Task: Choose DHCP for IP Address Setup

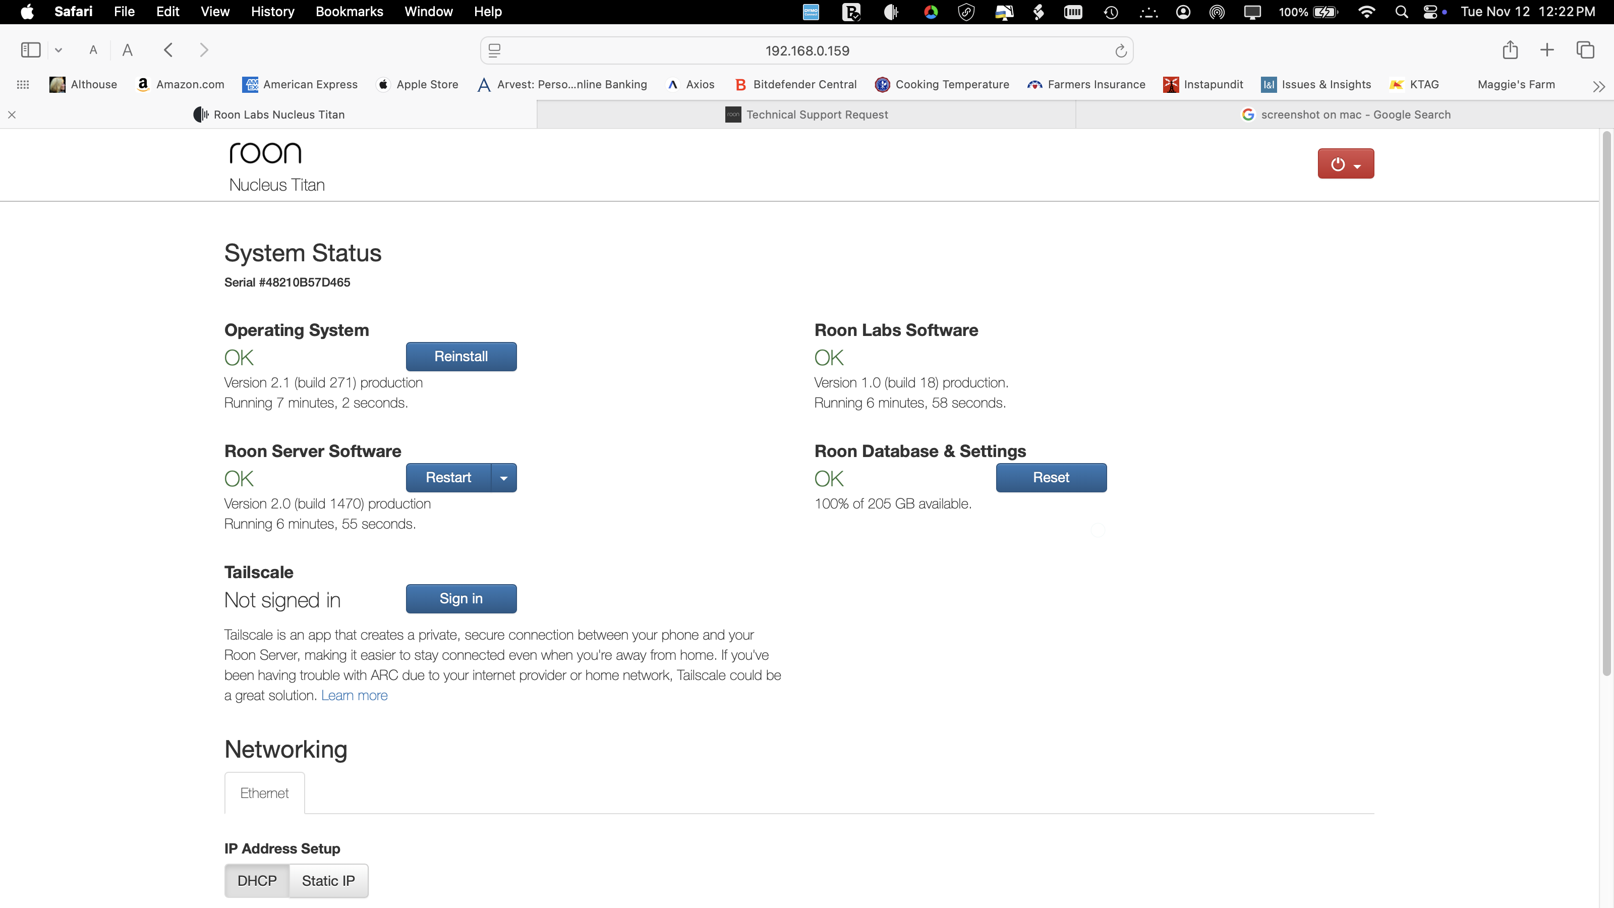Action: click(x=257, y=880)
